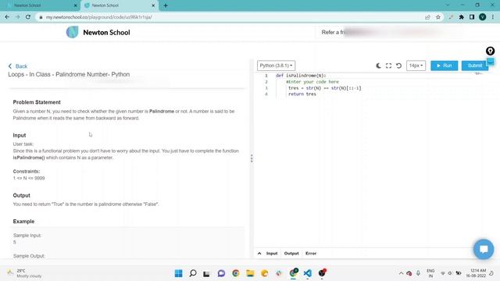The width and height of the screenshot is (500, 281).
Task: Click the Newton School logo
Action: click(x=98, y=32)
